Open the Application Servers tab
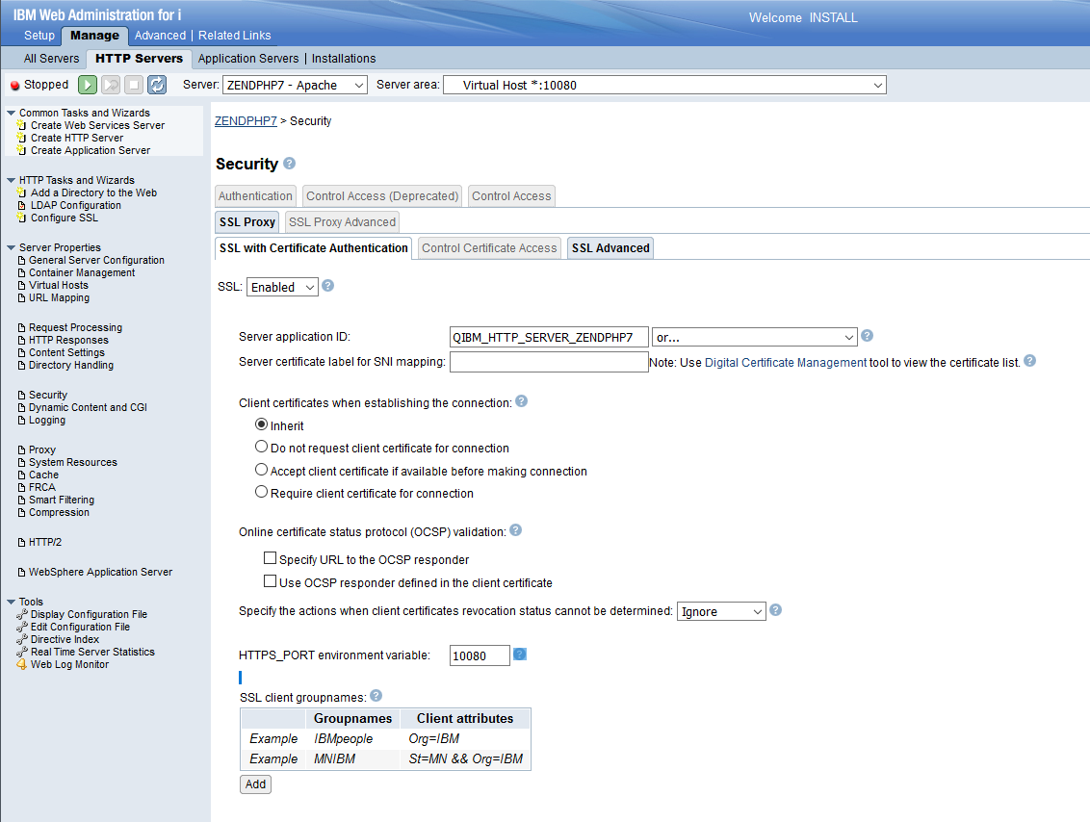Screen dimensions: 1090x822 click(x=247, y=59)
